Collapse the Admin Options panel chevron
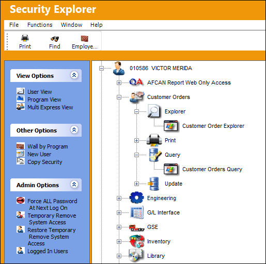Image resolution: width=266 pixels, height=264 pixels. (74, 184)
